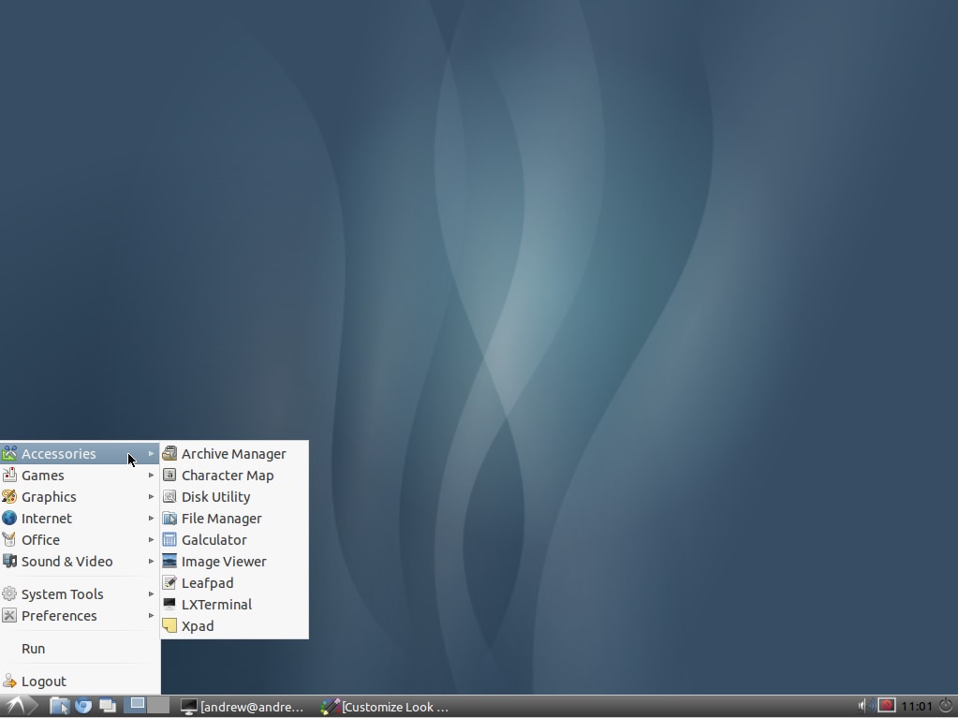Click the red record icon in the tray
The height and width of the screenshot is (718, 958).
887,706
